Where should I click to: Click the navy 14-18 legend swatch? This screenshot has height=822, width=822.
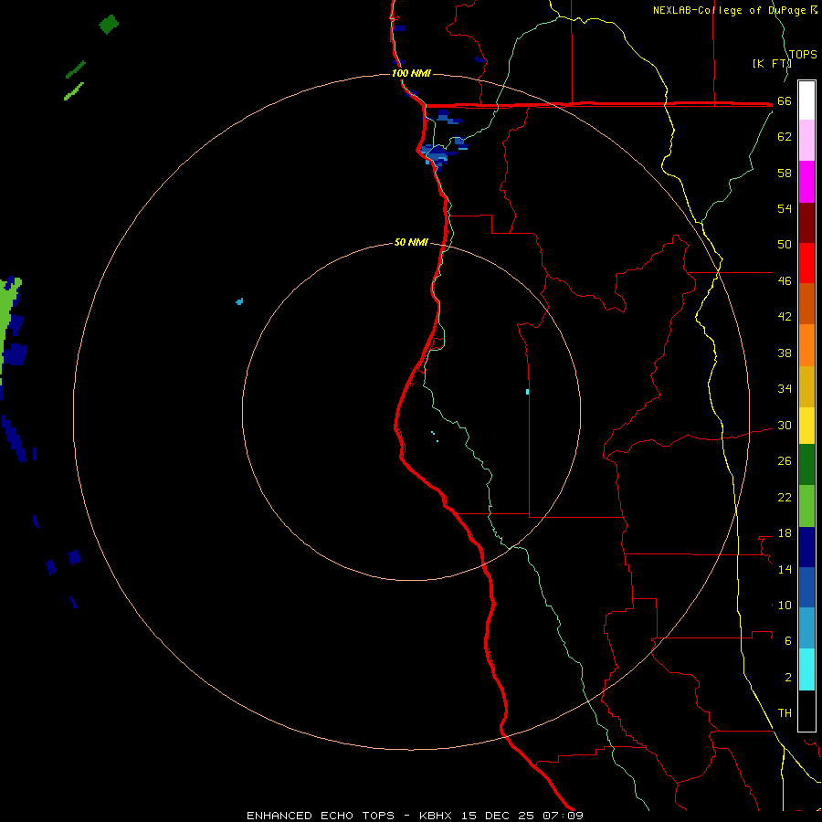(806, 547)
